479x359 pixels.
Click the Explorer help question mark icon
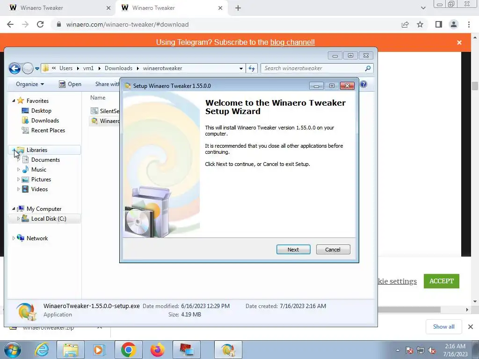click(x=363, y=84)
